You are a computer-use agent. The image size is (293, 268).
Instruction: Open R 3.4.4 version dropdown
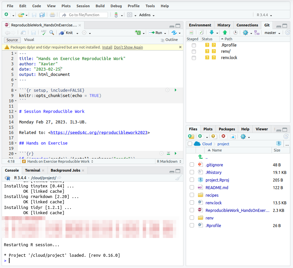point(264,15)
